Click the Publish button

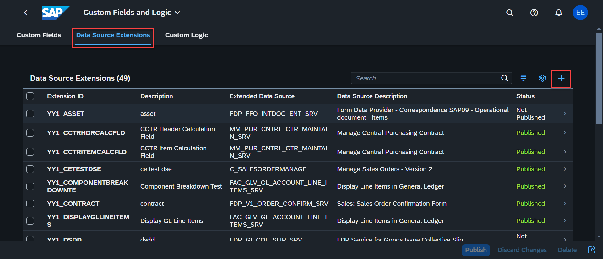476,250
